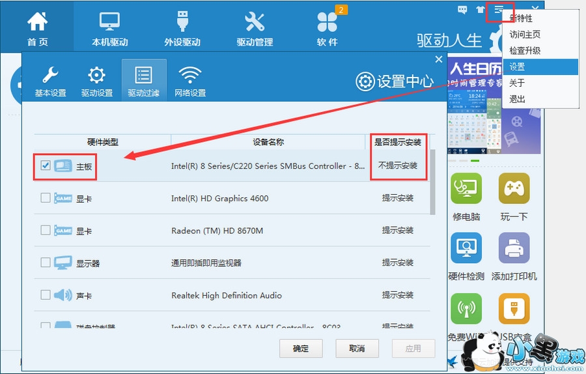This screenshot has width=586, height=374.
Task: Open the 免费WiFi antenna icon
Action: click(x=466, y=309)
